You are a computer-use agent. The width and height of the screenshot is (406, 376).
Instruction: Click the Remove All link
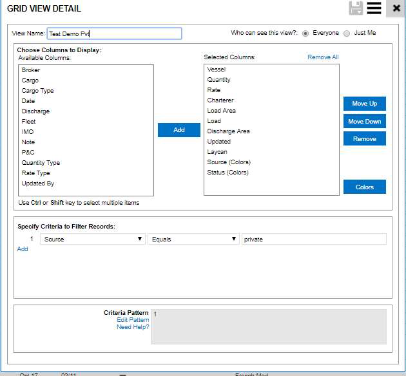[x=322, y=57]
